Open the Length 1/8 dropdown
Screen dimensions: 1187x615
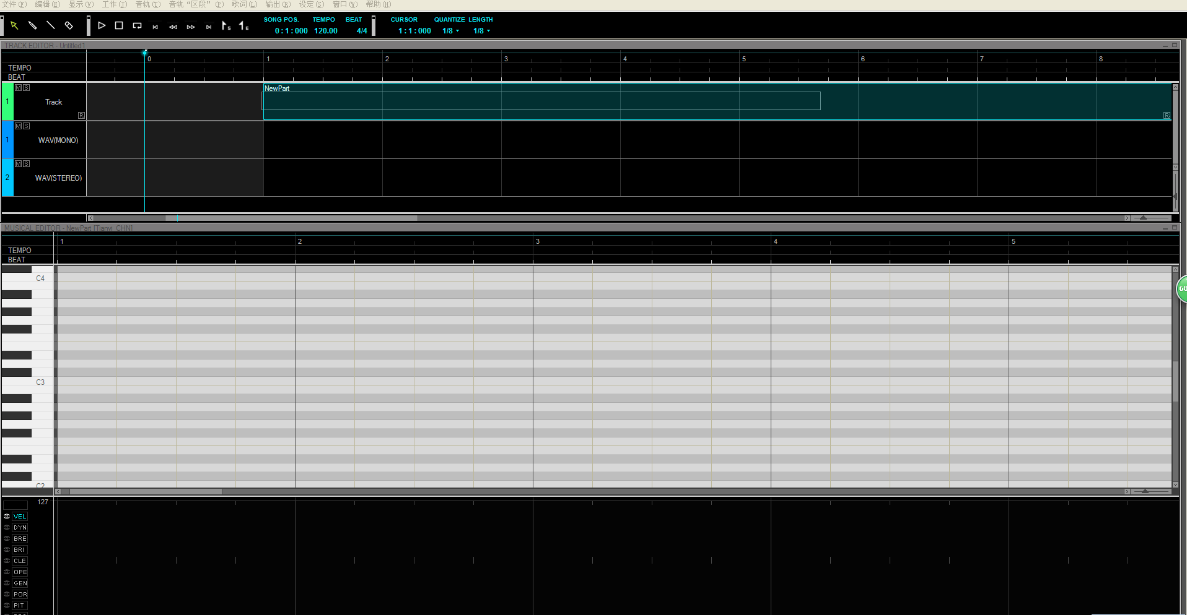click(x=481, y=31)
